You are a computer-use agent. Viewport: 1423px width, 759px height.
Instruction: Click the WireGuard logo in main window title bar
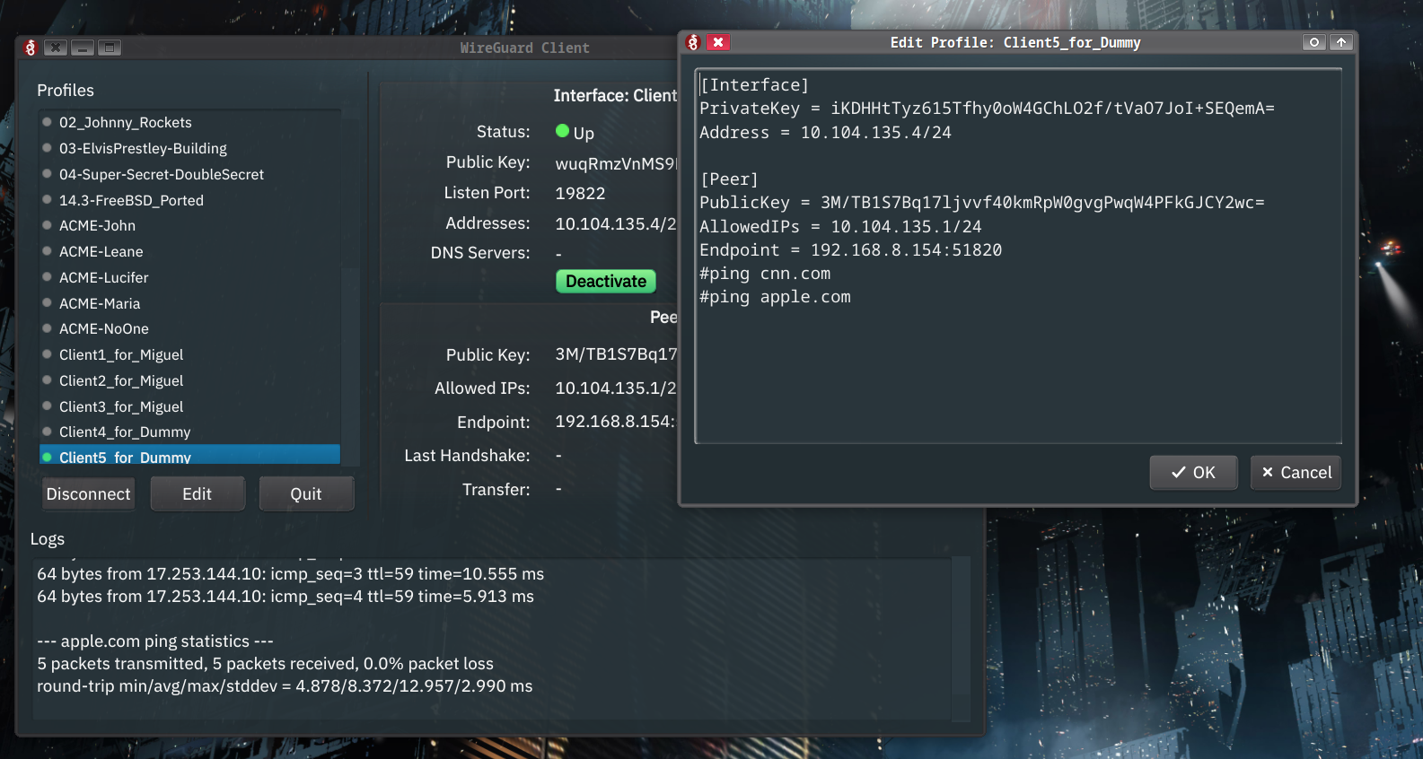[x=31, y=48]
